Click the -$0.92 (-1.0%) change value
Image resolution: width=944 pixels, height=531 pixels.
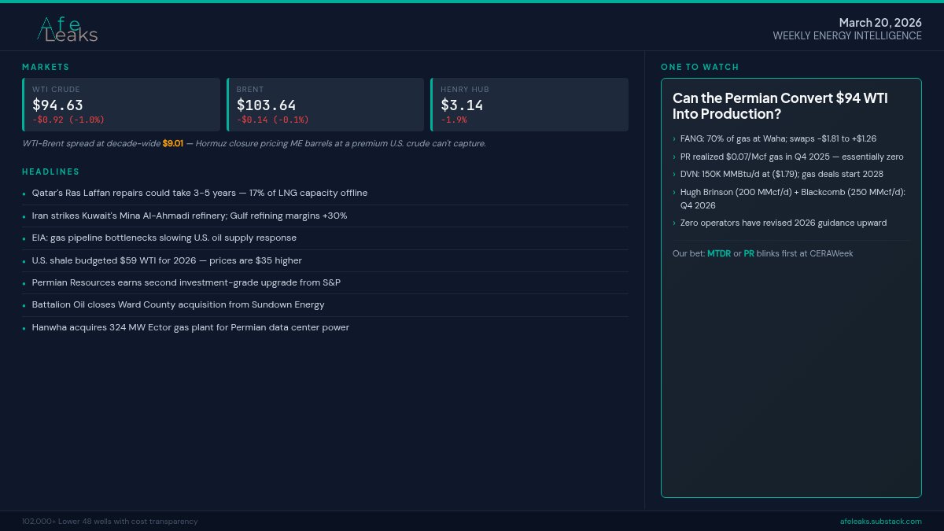(68, 120)
